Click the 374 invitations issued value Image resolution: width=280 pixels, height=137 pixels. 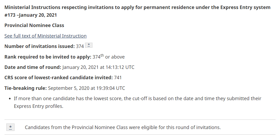(x=80, y=46)
